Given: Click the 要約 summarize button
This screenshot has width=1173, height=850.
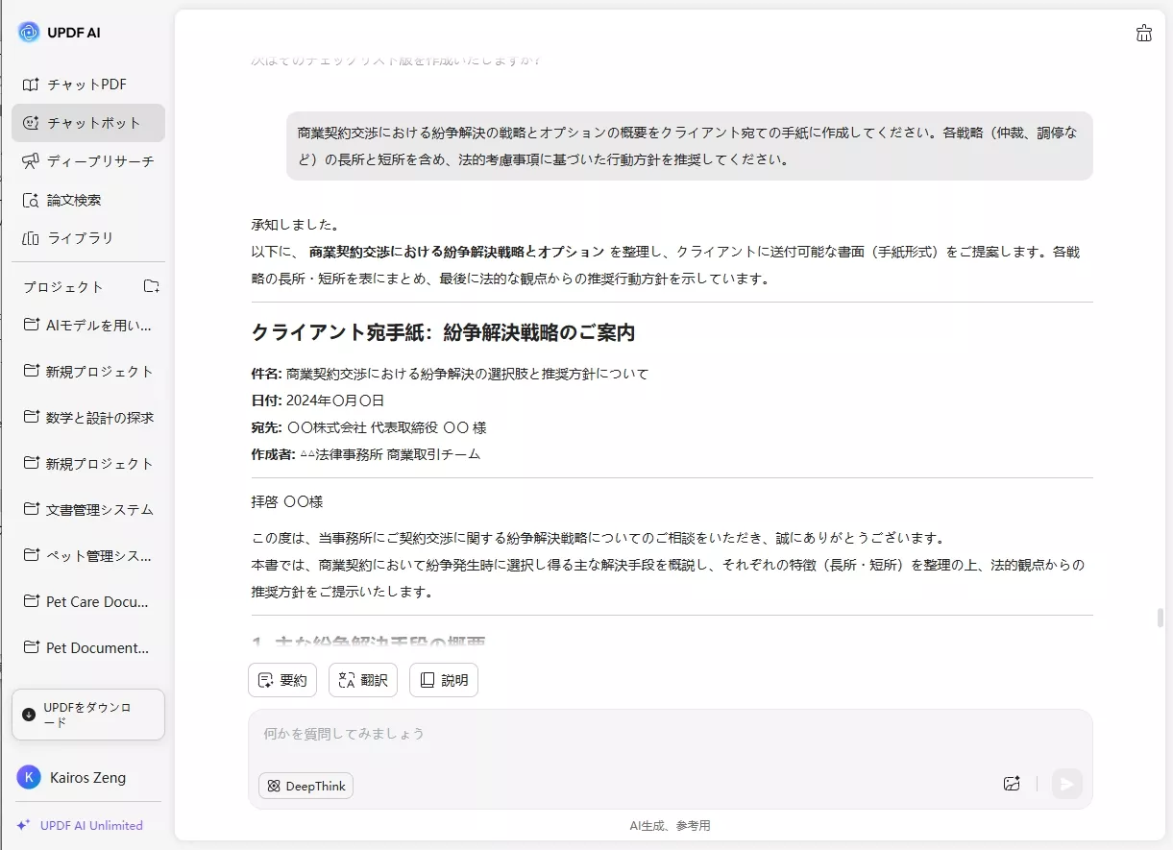Looking at the screenshot, I should click(x=282, y=680).
